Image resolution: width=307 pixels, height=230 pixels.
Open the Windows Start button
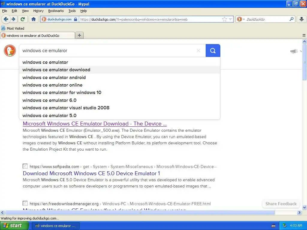click(x=14, y=226)
